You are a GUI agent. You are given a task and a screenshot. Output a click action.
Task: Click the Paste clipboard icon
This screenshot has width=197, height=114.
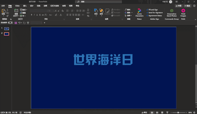click(x=3, y=11)
